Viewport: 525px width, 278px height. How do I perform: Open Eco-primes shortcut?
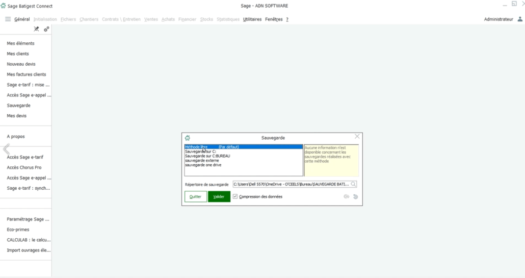point(18,230)
